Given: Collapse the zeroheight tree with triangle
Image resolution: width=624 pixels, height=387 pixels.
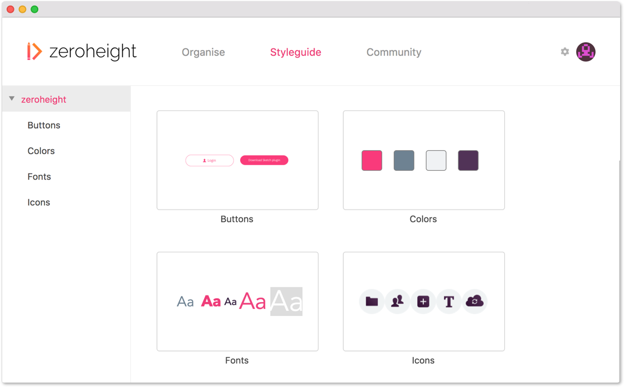Looking at the screenshot, I should coord(12,99).
